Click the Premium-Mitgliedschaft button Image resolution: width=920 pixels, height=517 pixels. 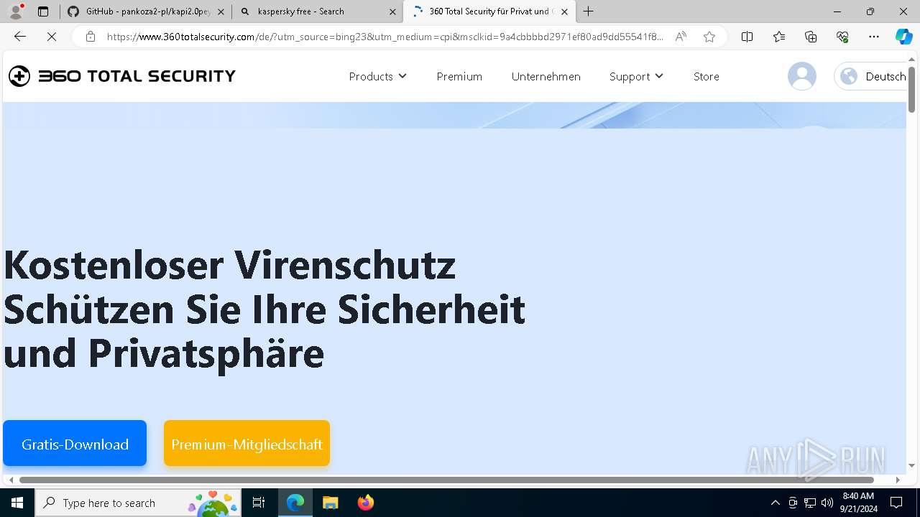[x=247, y=444]
